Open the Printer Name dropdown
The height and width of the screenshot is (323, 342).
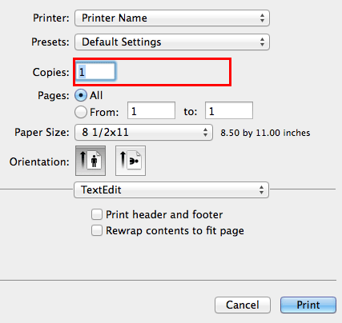(x=172, y=18)
